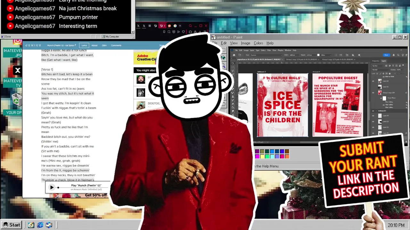The height and width of the screenshot is (230, 410).
Task: Open the Comments link on Genius
Action: click(116, 45)
